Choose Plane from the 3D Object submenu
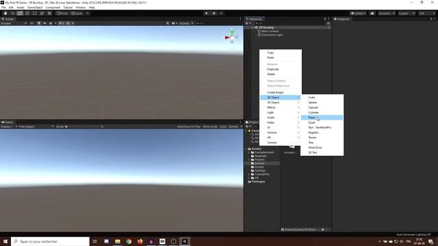Screen dimensions: 438x246 pyautogui.click(x=322, y=118)
